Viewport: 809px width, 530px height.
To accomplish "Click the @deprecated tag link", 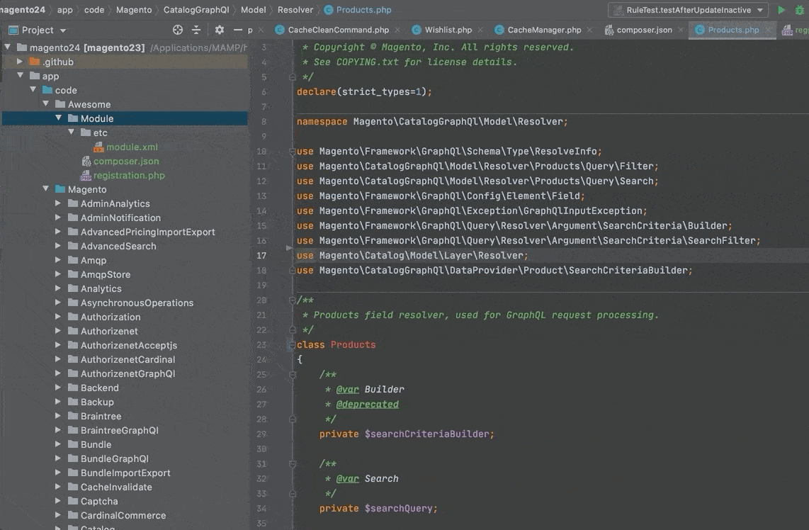I will 367,404.
